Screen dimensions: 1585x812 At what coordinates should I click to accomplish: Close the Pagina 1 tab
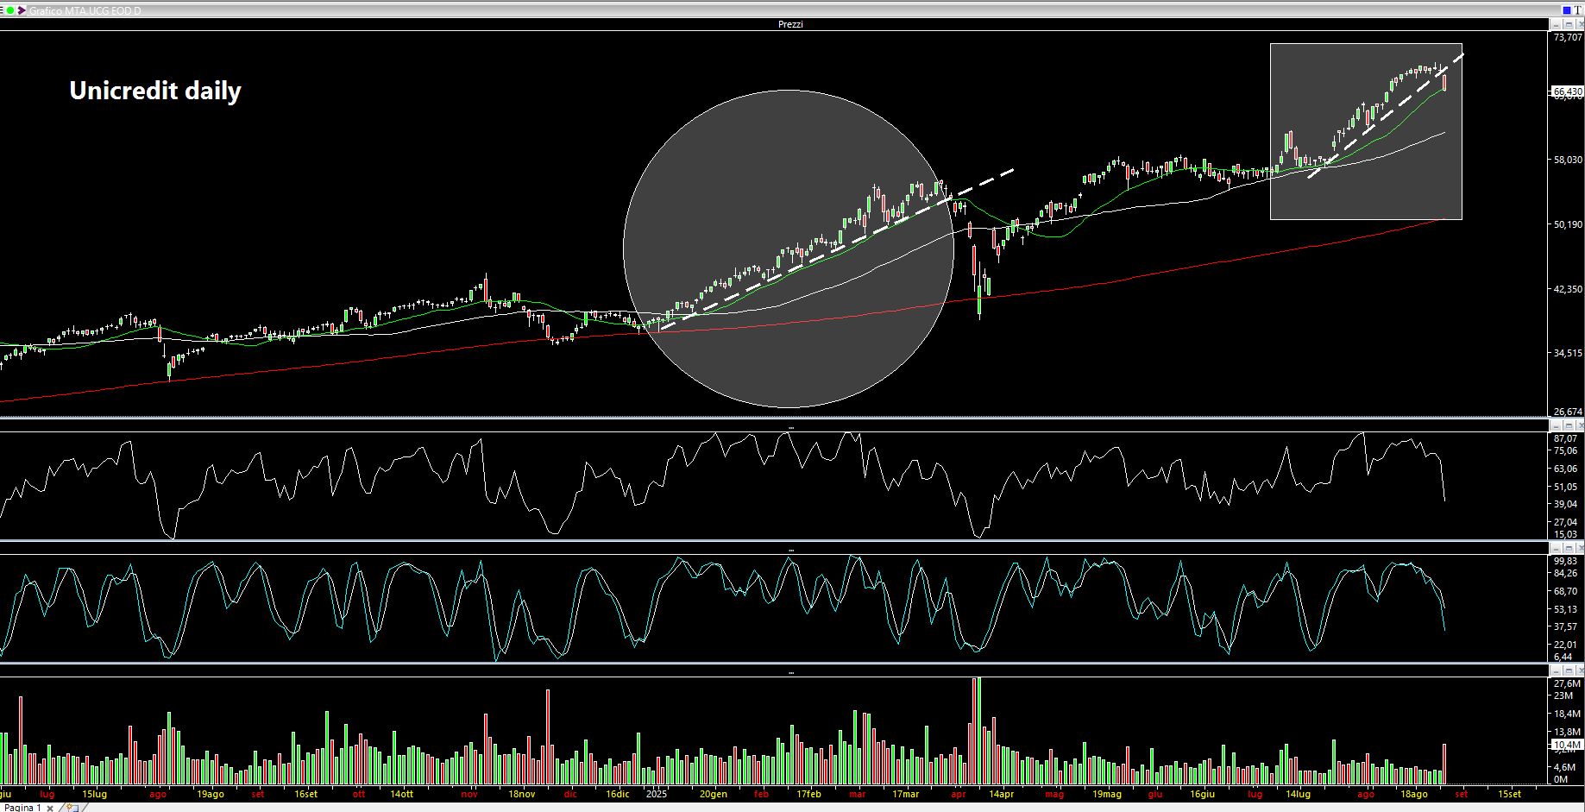click(51, 808)
